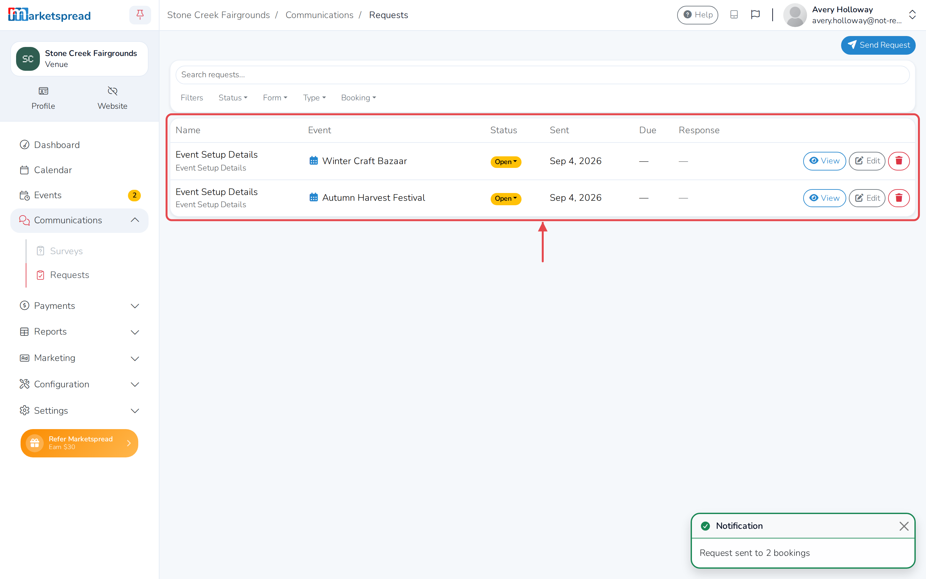The width and height of the screenshot is (926, 579).
Task: Click calendar icon beside Autumn Harvest Festival
Action: point(313,198)
